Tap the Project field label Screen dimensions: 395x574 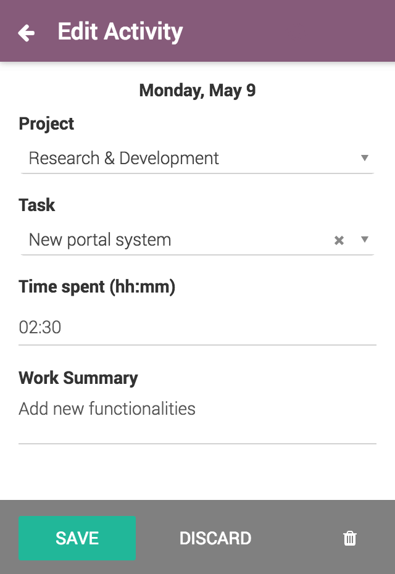tap(46, 123)
